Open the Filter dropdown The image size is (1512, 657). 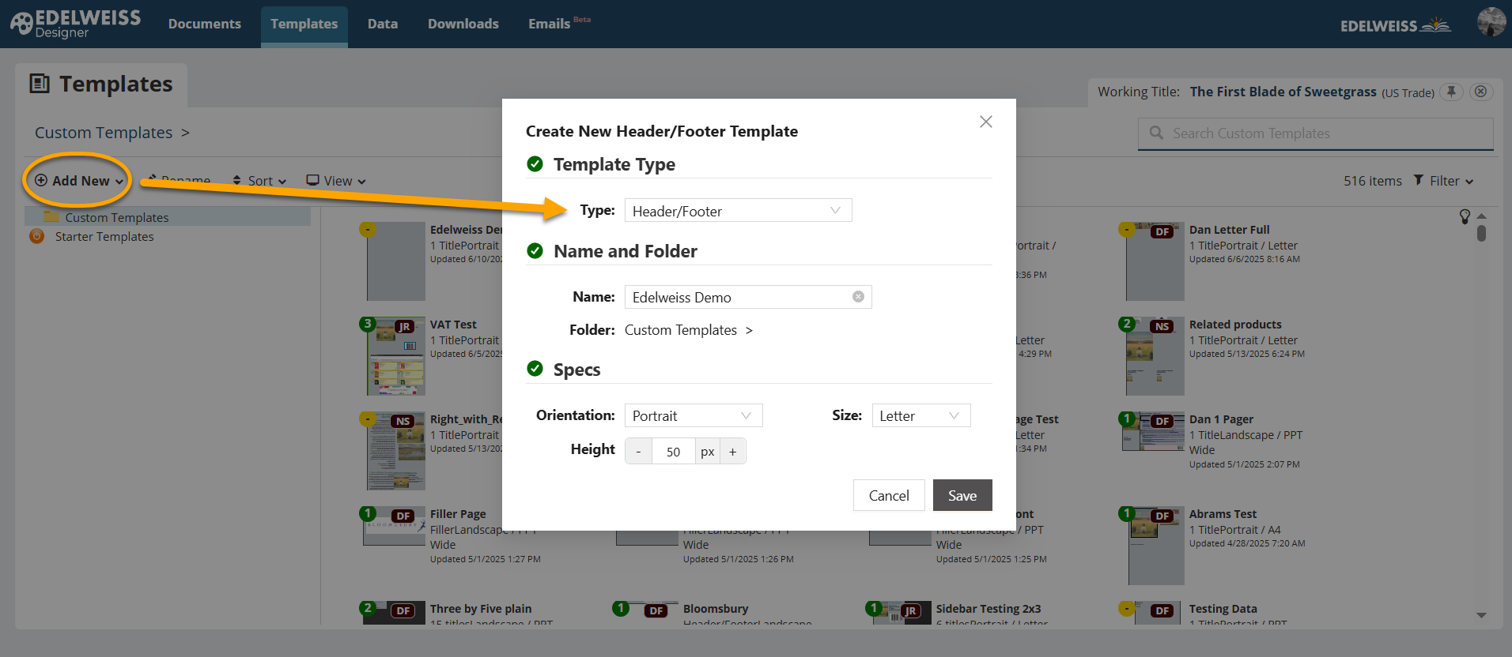1444,181
